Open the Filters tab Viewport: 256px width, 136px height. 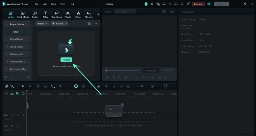point(78,15)
